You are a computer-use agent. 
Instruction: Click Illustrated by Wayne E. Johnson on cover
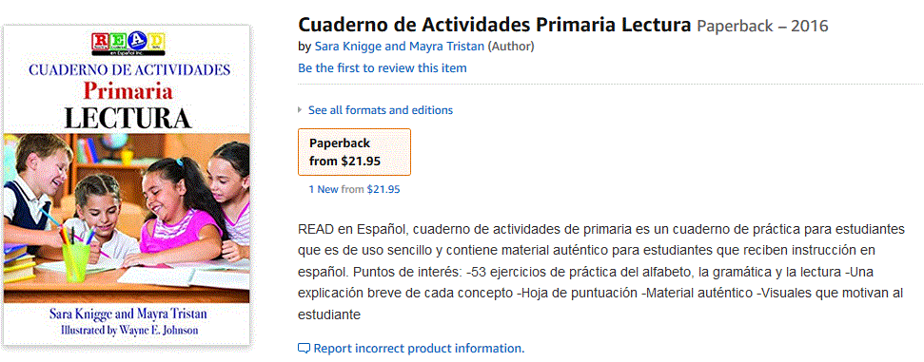(129, 331)
